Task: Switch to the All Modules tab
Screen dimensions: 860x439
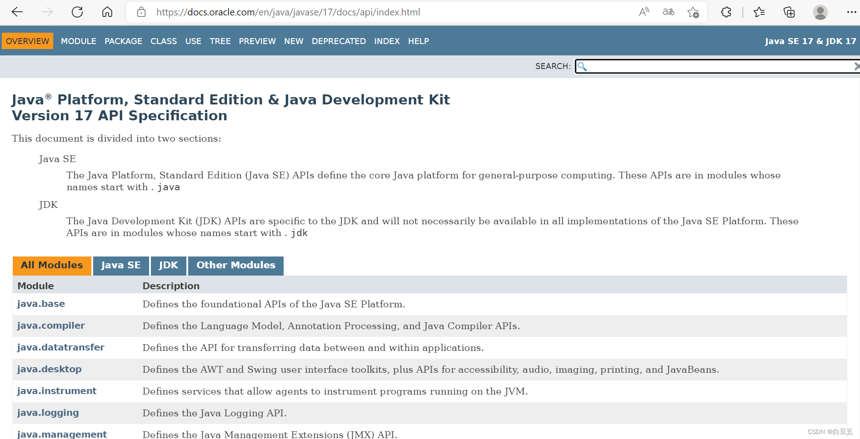Action: (x=52, y=266)
